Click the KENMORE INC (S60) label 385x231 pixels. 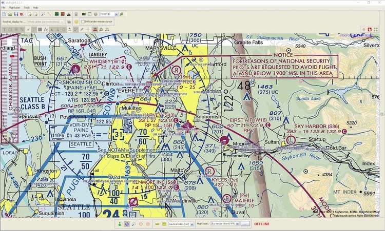(x=155, y=182)
